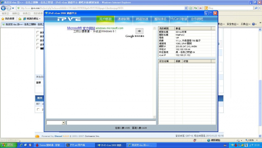The image size is (262, 148).
Task: Open the 編輯(E) menu in Internet Explorer
Action: pyautogui.click(x=16, y=13)
